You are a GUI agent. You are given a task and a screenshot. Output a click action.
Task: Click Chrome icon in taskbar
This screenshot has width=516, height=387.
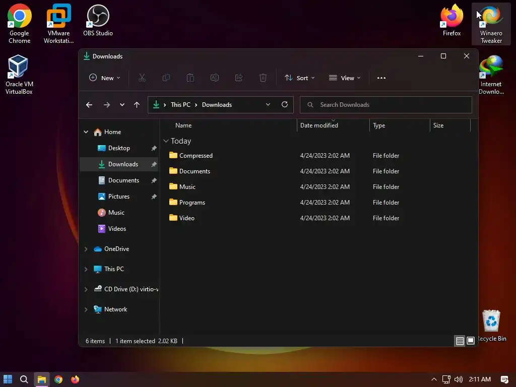(x=58, y=379)
